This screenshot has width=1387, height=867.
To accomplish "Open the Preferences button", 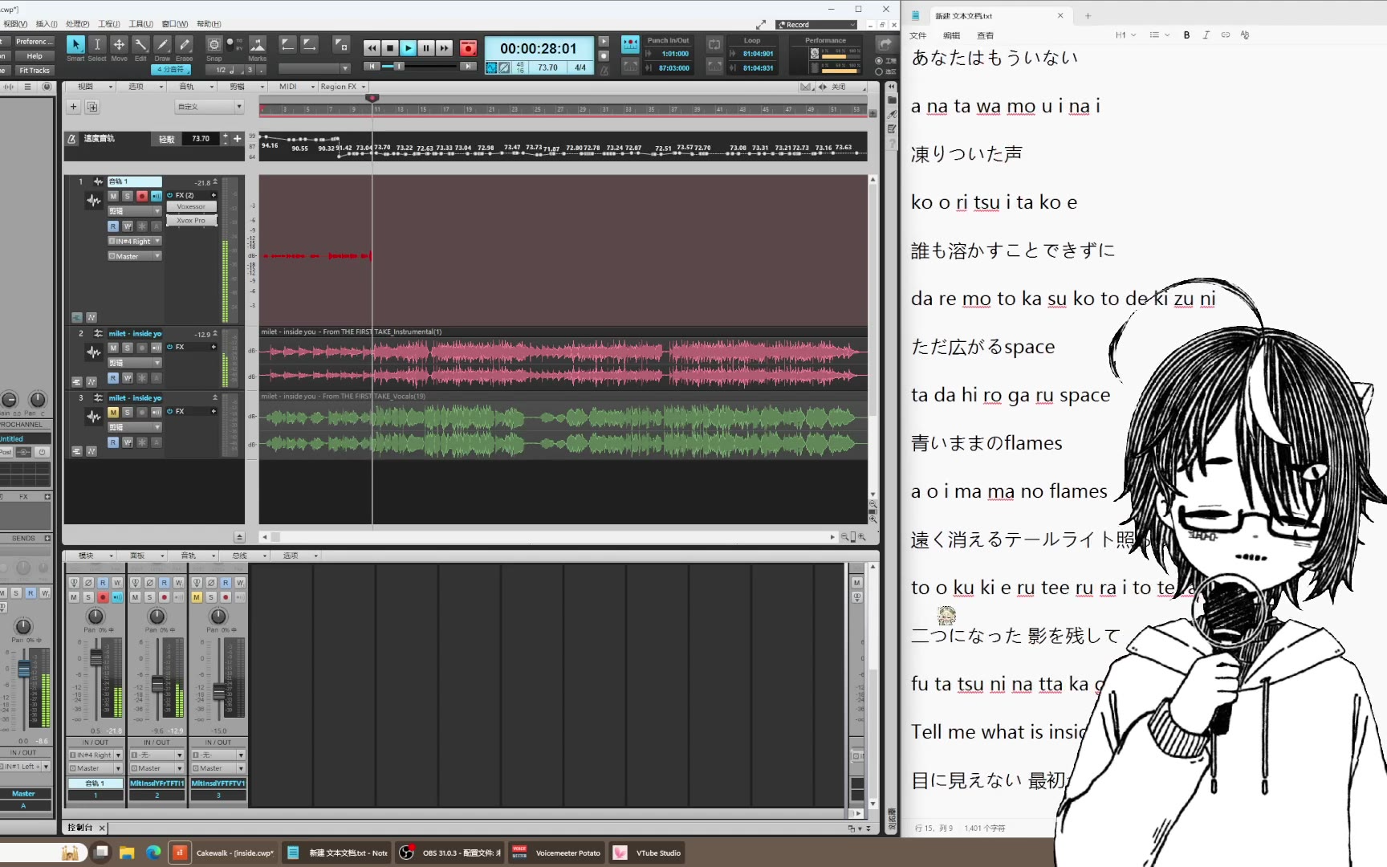I will 34,42.
